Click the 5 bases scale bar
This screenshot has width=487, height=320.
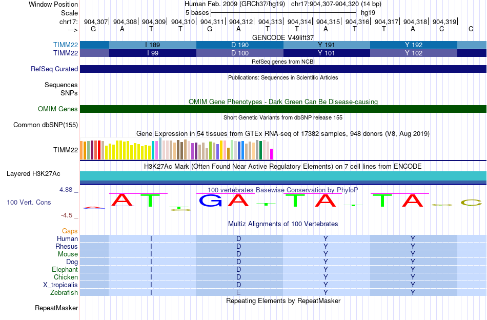pos(283,13)
